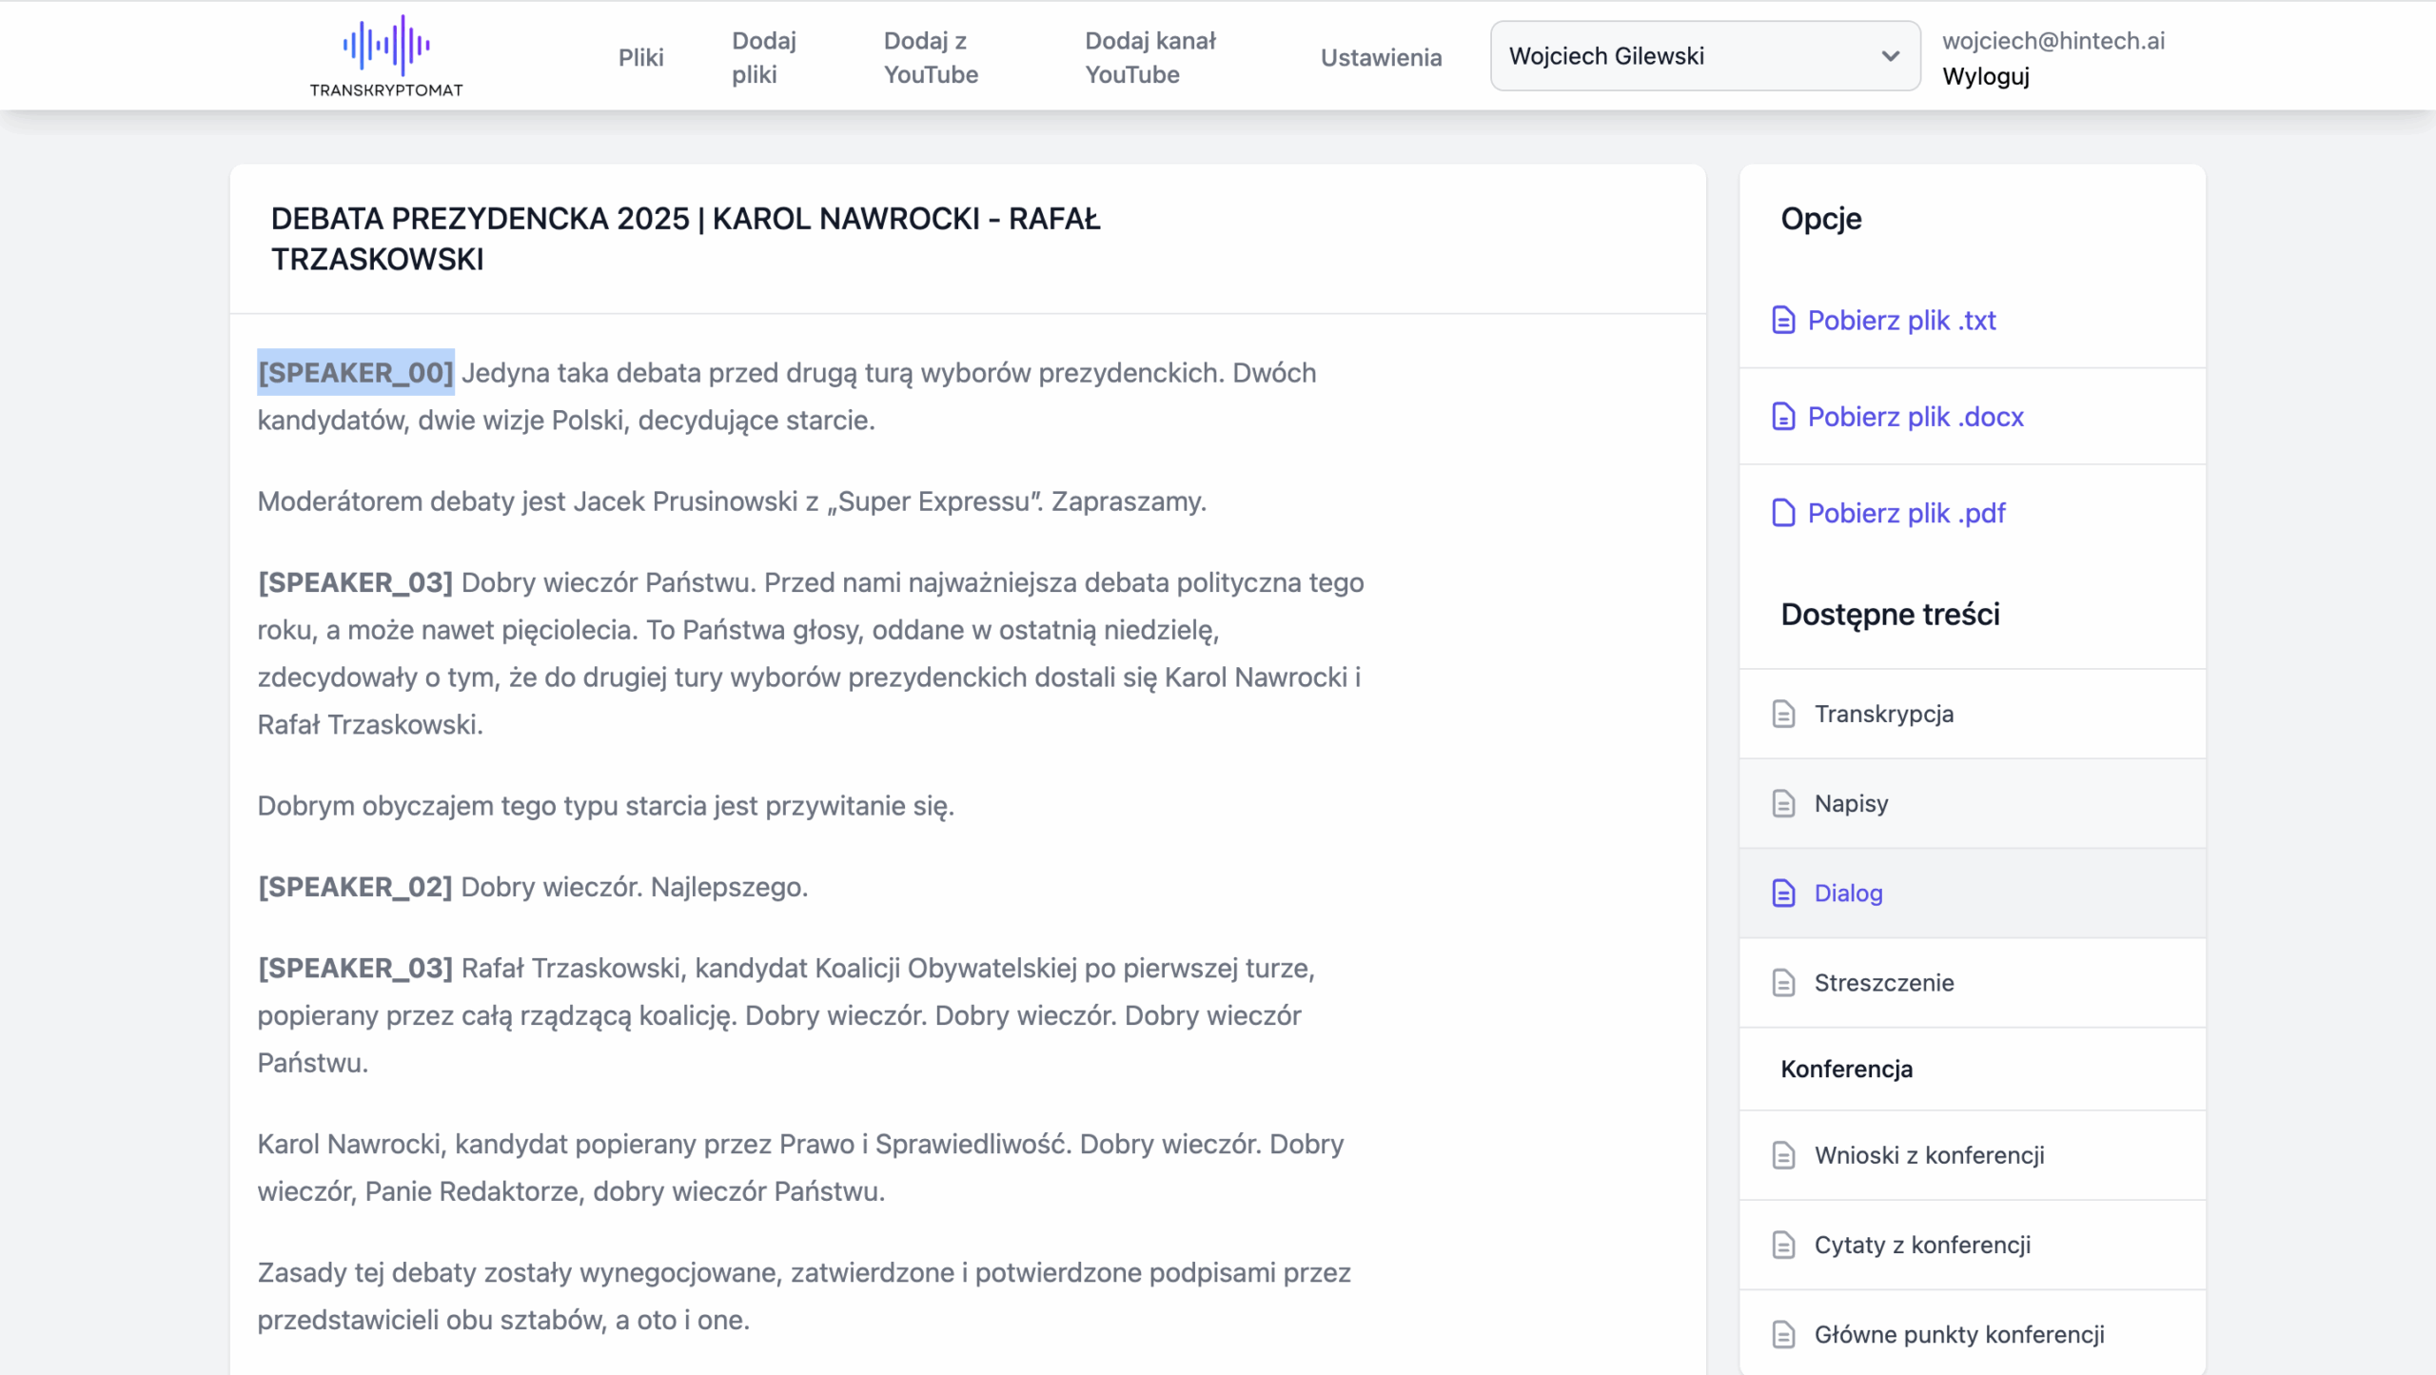The height and width of the screenshot is (1375, 2436).
Task: Click Wyloguj to log out
Action: (x=1985, y=76)
